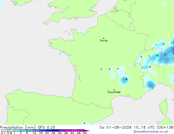Click the dark blue swatch between 20 and 25 mm

point(49,130)
